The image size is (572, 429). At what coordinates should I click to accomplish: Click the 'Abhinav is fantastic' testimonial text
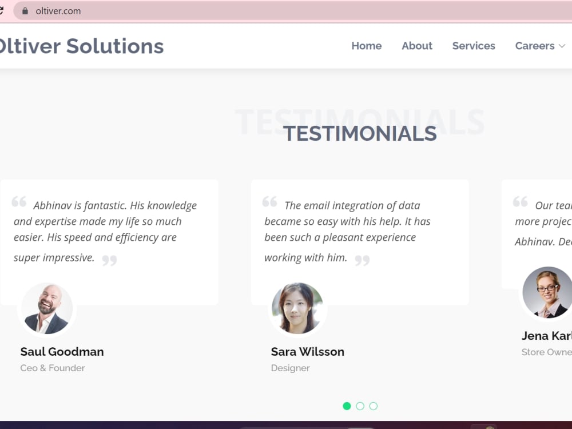click(x=105, y=231)
